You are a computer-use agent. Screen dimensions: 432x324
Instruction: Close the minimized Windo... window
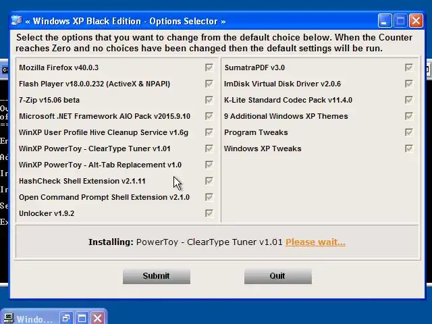(x=97, y=319)
